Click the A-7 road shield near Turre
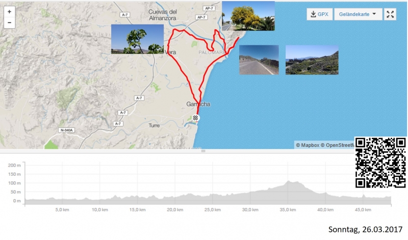Screen dimensions: 408x240 point(118,124)
